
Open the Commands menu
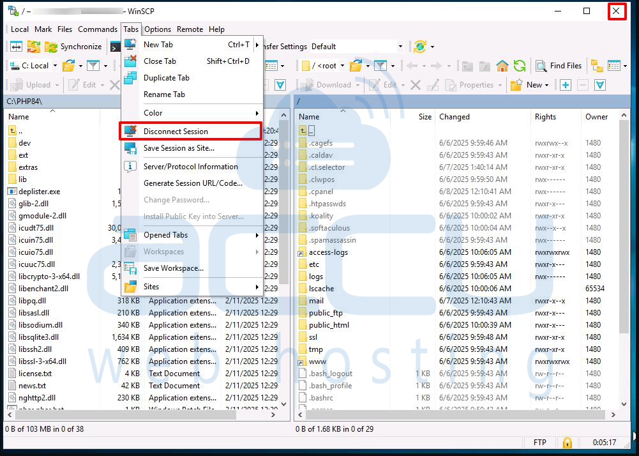click(98, 29)
